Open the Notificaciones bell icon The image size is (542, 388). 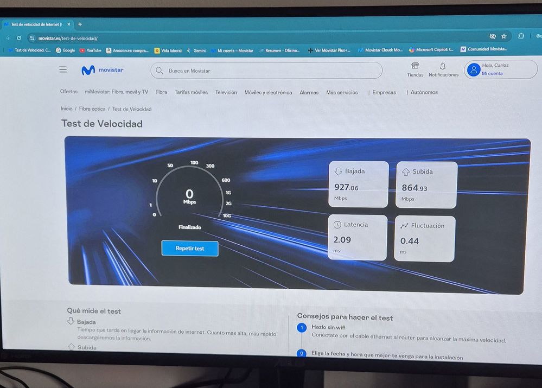pos(443,66)
